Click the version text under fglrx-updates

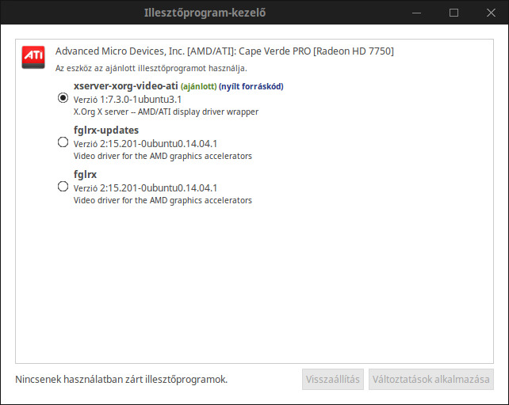145,144
